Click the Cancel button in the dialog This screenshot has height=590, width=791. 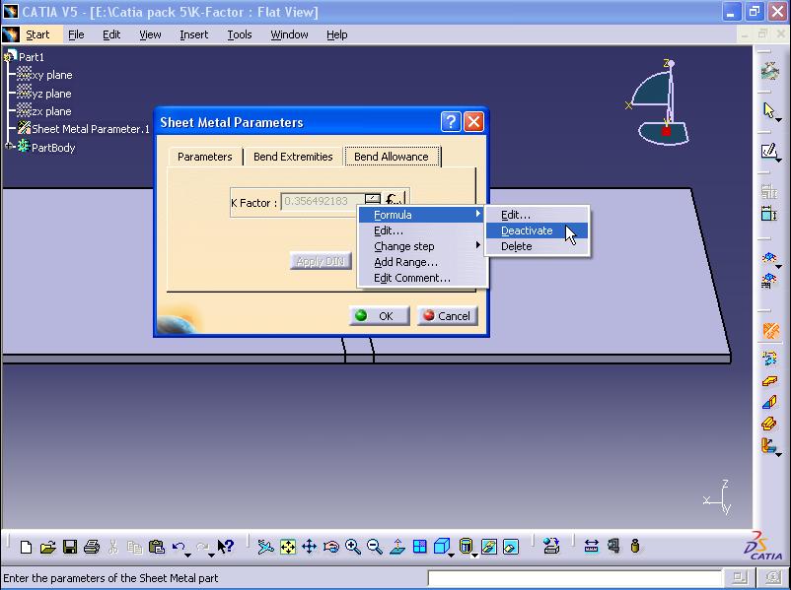447,316
